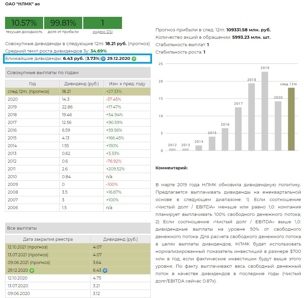Viewport: 304px width, 298px height.
Task: Click the Все выплаты section header
Action: [x=78, y=228]
